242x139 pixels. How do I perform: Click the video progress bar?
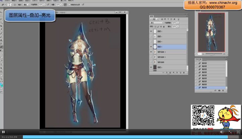click(x=121, y=137)
